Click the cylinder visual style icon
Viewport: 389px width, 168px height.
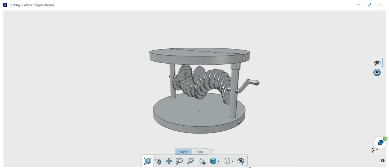(x=227, y=161)
